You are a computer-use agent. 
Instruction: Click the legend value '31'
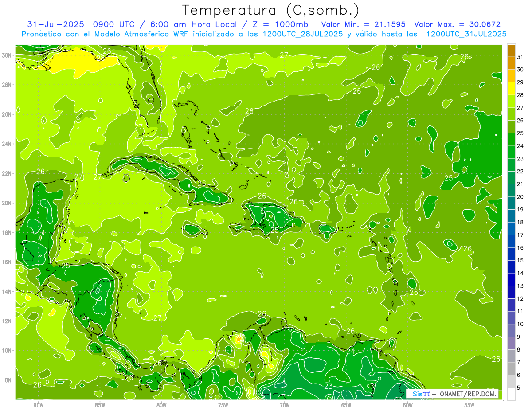tap(520, 57)
